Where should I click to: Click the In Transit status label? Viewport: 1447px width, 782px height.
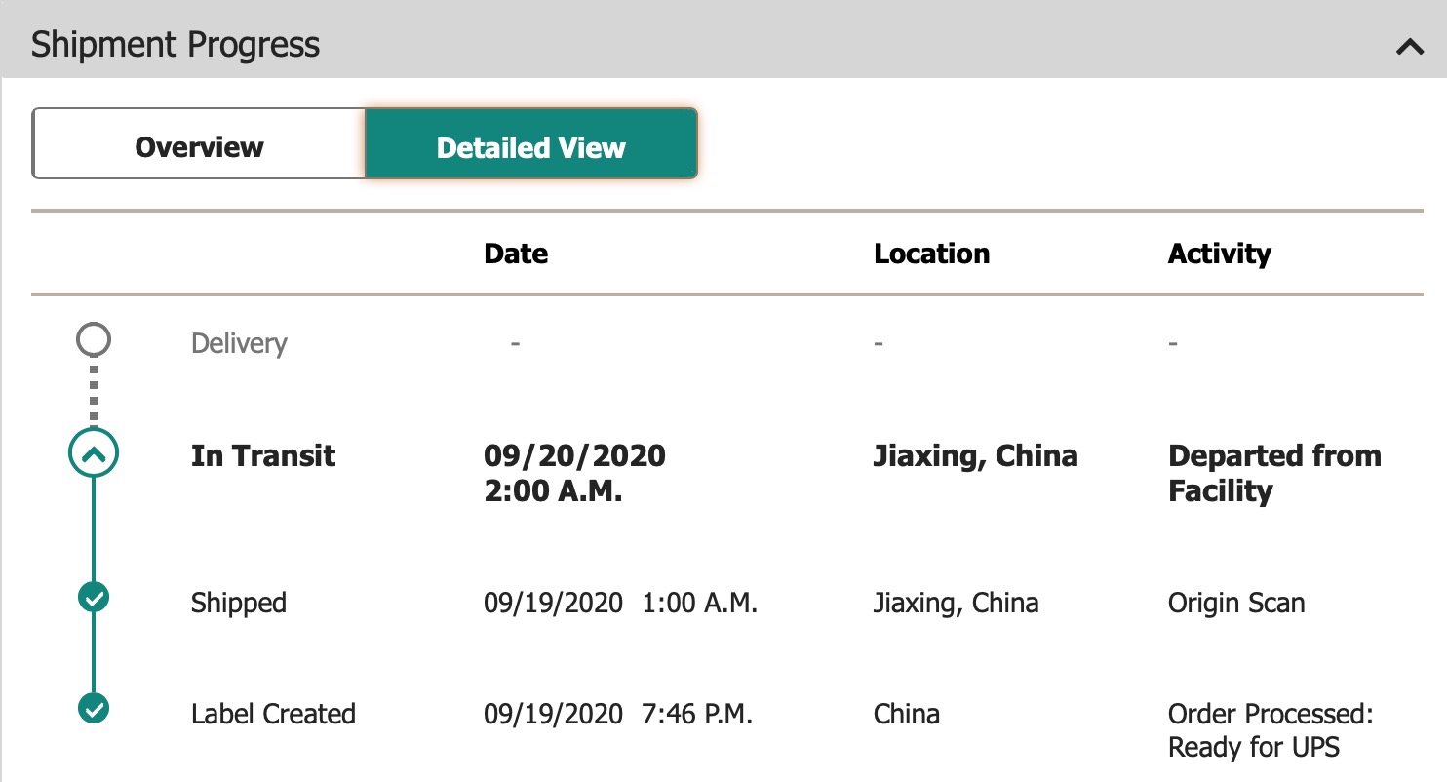(263, 455)
